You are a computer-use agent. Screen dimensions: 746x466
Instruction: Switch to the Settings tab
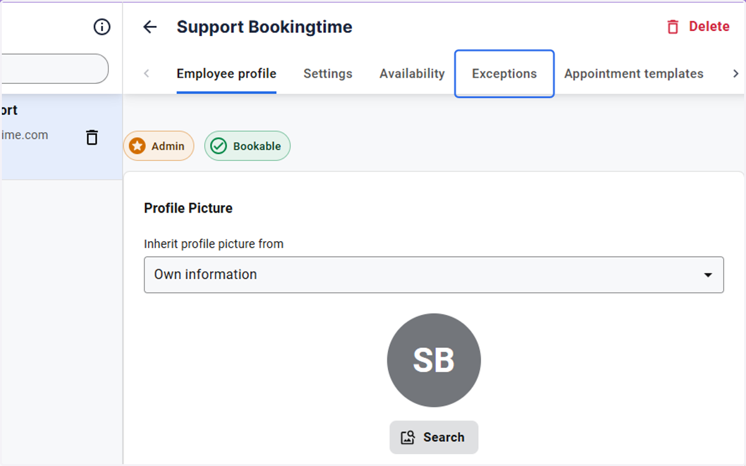328,73
